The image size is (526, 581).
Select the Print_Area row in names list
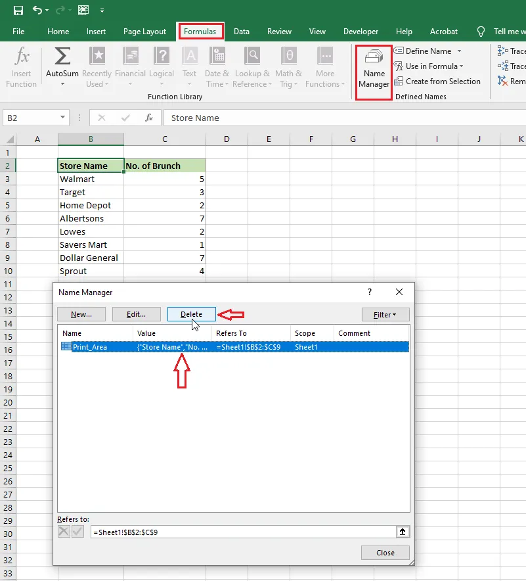tap(234, 347)
